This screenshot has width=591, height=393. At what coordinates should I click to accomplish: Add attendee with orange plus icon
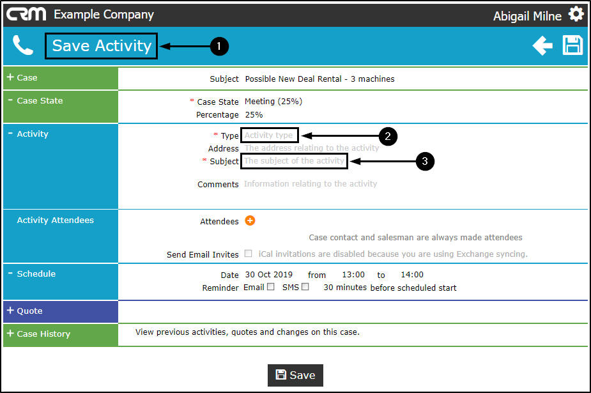250,220
